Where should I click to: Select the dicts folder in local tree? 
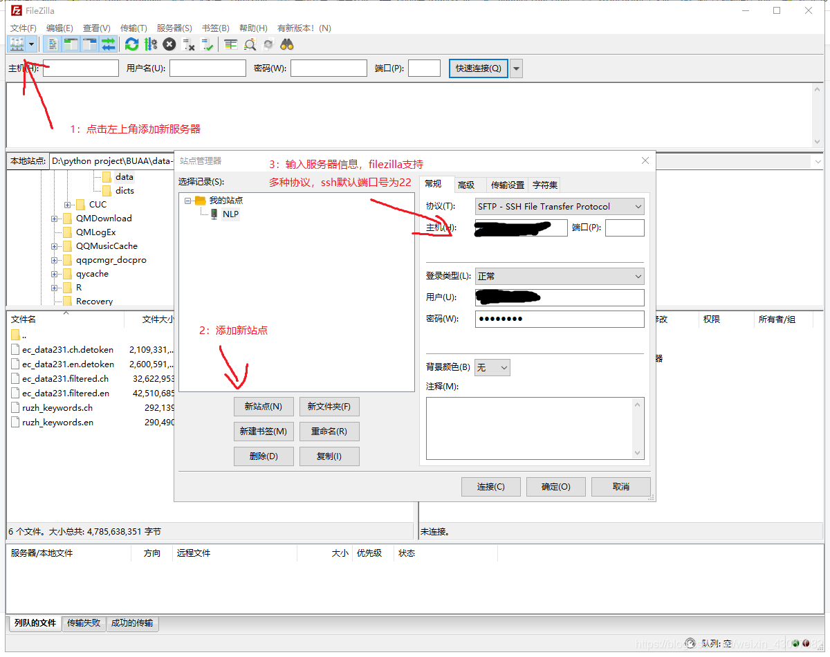pos(125,191)
